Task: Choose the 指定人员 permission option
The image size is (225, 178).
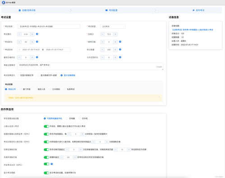Action: click(x=40, y=89)
